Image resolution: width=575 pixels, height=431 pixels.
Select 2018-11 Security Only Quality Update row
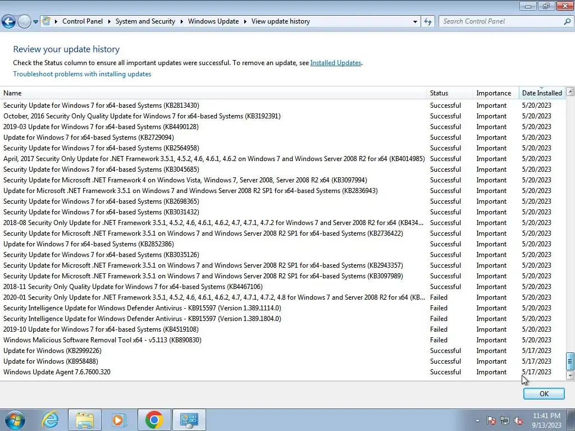click(282, 287)
